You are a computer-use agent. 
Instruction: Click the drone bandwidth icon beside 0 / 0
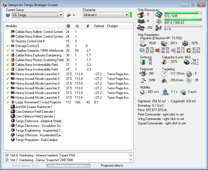(x=158, y=28)
